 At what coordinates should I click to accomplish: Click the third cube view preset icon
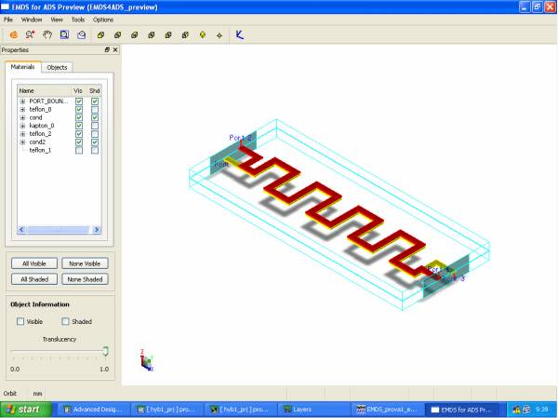(134, 35)
